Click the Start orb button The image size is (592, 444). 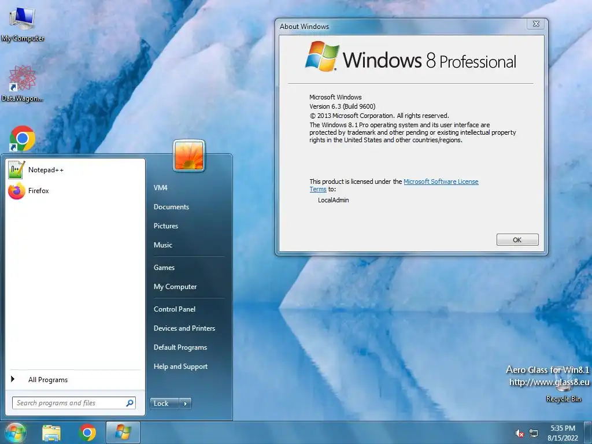[15, 432]
